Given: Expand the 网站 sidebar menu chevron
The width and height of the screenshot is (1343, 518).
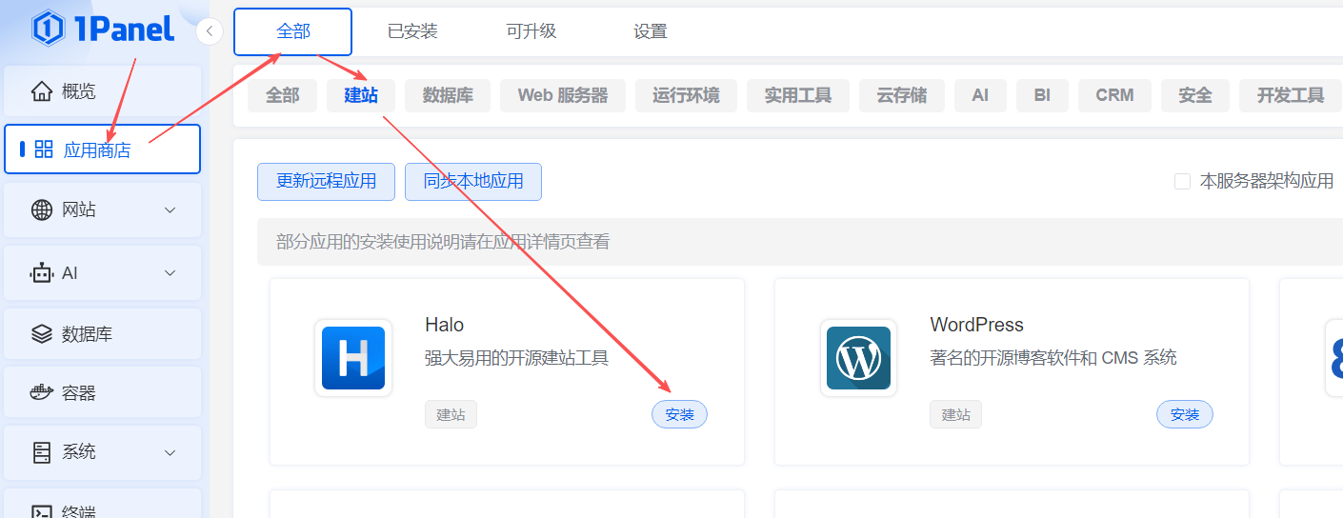Looking at the screenshot, I should (170, 209).
